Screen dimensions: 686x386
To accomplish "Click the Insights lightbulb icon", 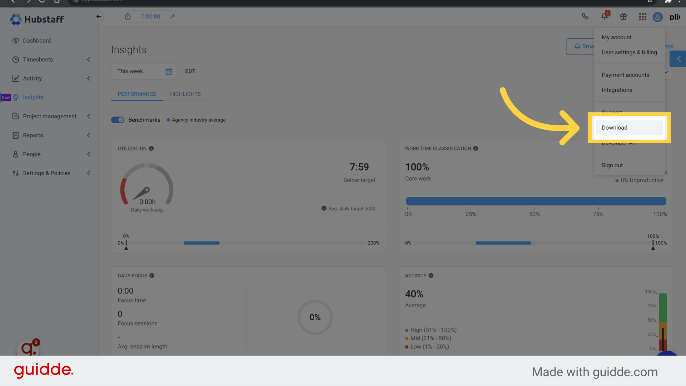I will tap(16, 97).
